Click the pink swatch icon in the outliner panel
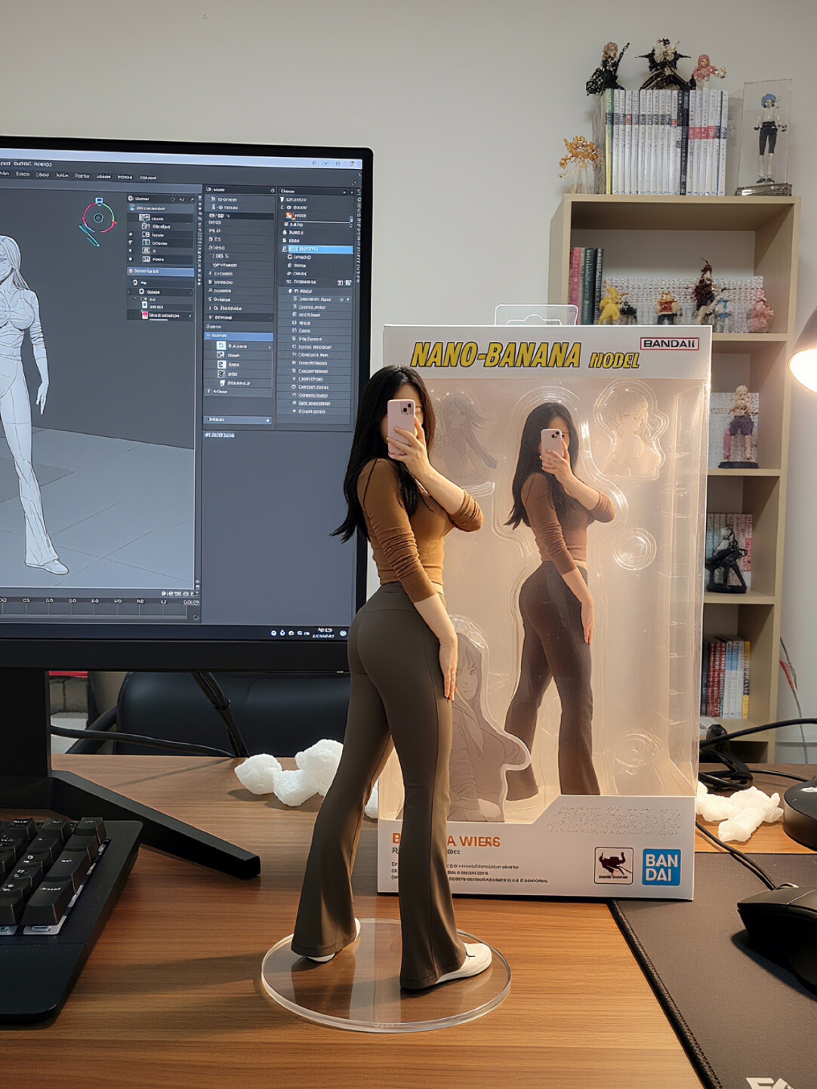This screenshot has width=817, height=1089. click(x=145, y=315)
